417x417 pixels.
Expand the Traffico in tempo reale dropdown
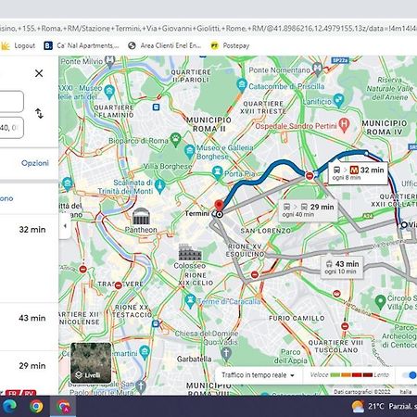point(258,375)
